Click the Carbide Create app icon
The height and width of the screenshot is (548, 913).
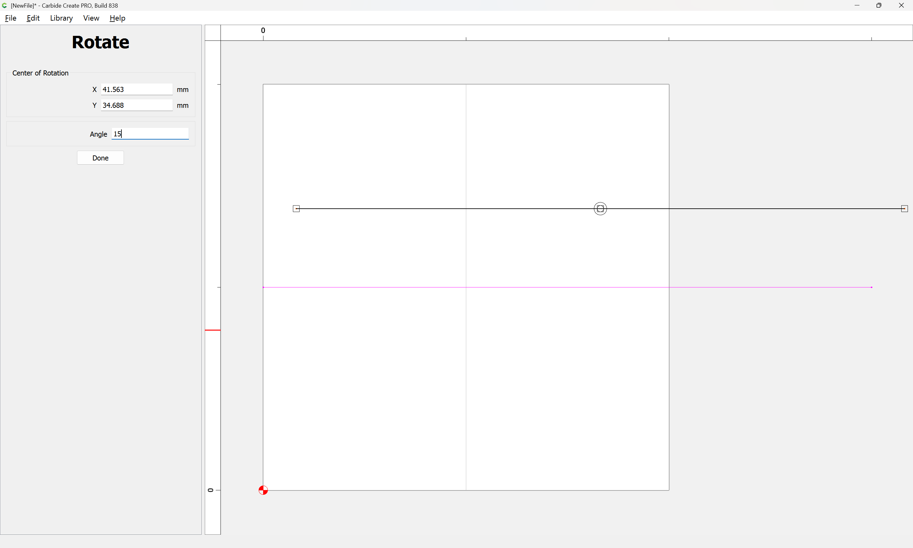(4, 5)
